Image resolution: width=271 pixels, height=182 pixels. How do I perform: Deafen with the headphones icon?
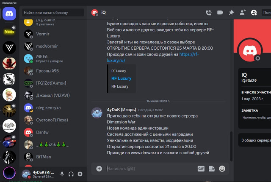(x=71, y=174)
